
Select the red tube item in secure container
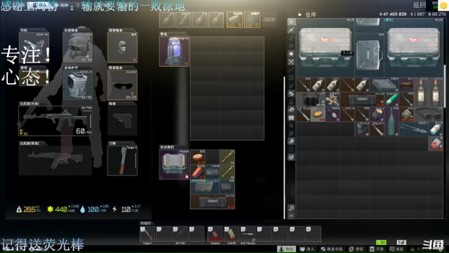tap(198, 172)
